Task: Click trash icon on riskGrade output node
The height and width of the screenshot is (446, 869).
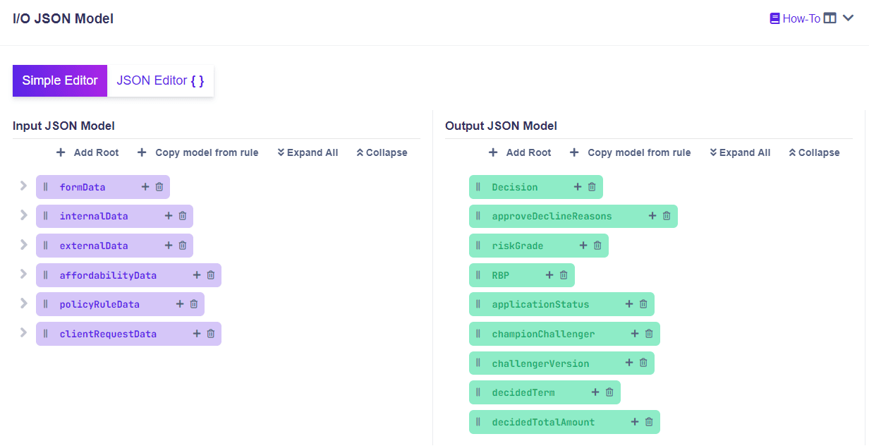Action: (x=597, y=246)
